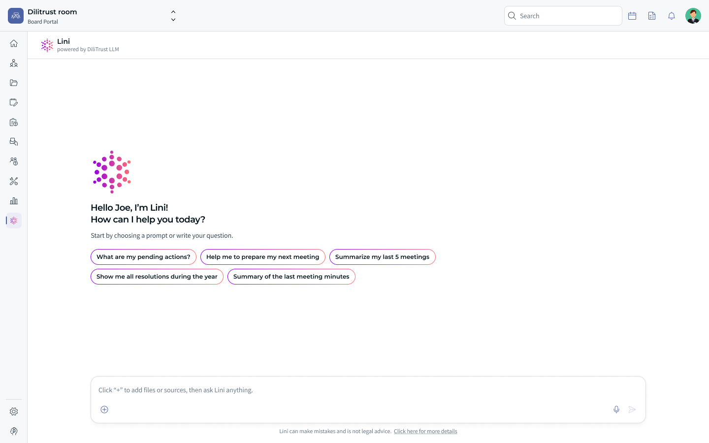Open the calendar icon in top bar
The width and height of the screenshot is (709, 443).
tap(632, 16)
